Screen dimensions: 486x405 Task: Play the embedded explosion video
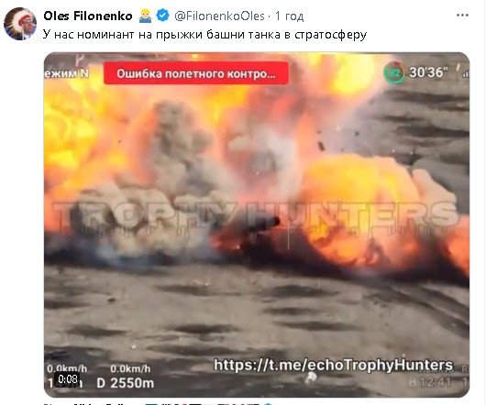[x=257, y=224]
